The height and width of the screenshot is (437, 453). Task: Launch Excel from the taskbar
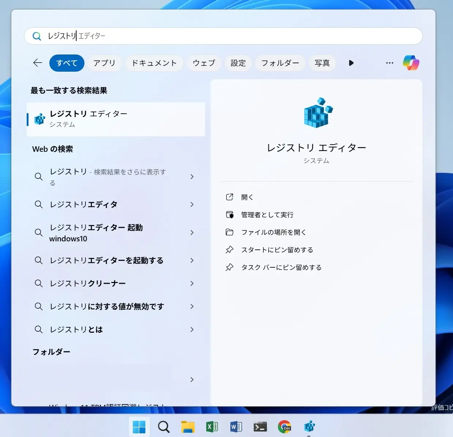[x=212, y=426]
